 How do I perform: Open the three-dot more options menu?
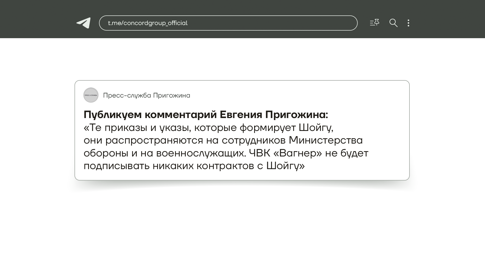(x=408, y=23)
